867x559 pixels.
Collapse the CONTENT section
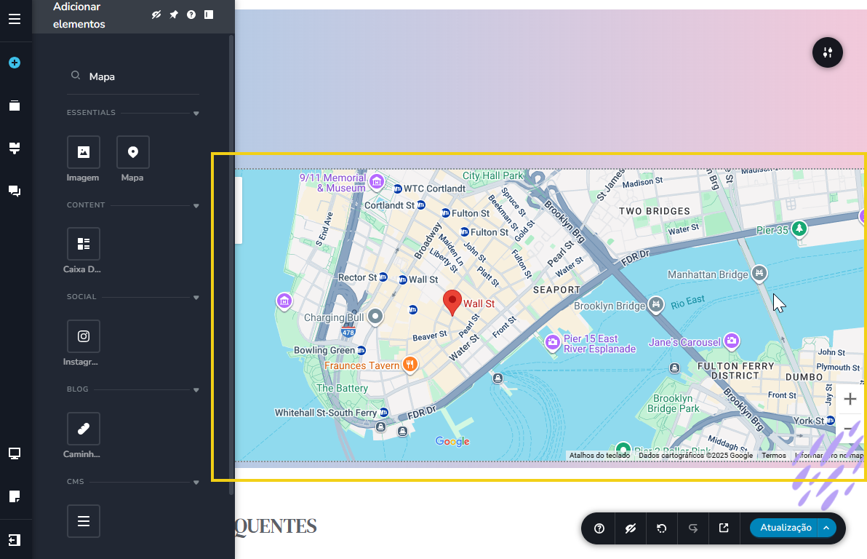tap(196, 206)
